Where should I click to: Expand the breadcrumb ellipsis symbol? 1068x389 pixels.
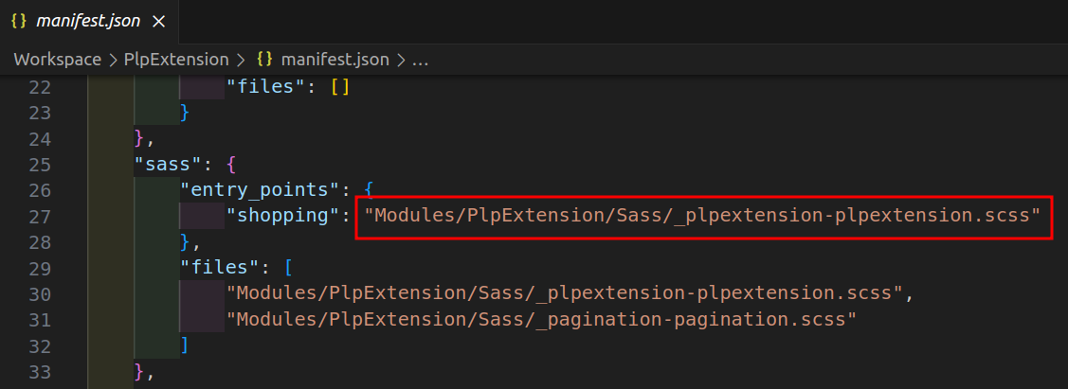pyautogui.click(x=421, y=60)
